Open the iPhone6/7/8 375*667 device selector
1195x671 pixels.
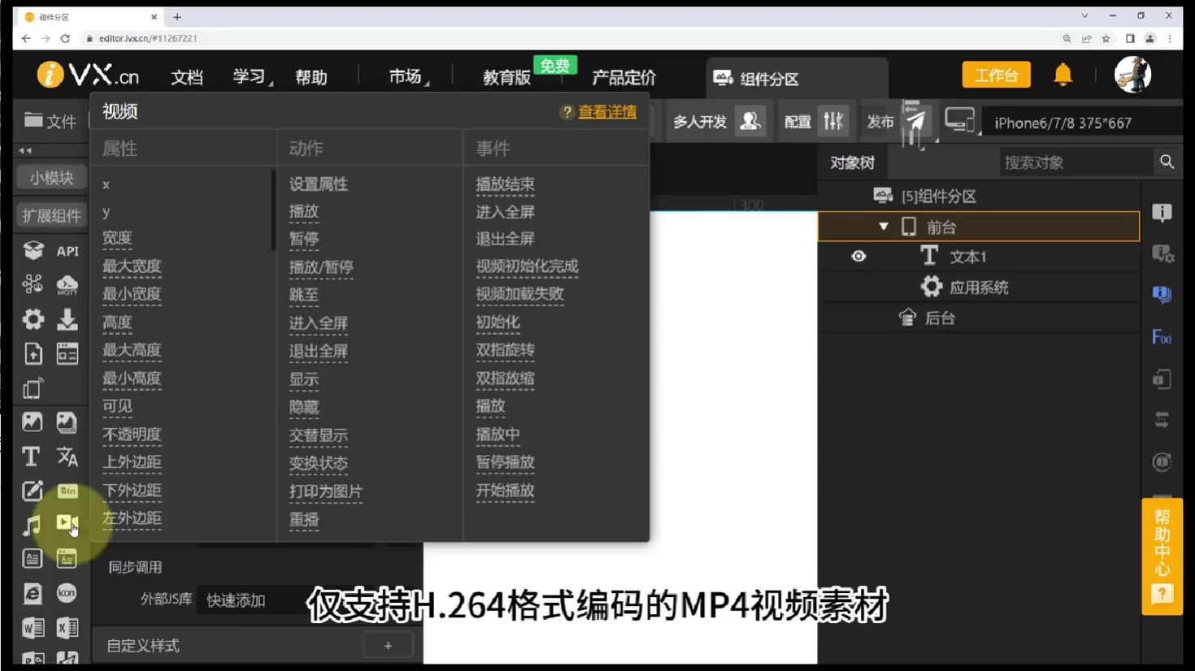(x=1063, y=123)
